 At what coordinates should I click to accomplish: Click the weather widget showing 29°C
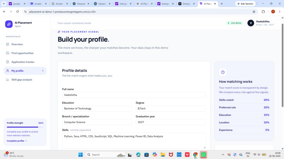tap(14, 154)
